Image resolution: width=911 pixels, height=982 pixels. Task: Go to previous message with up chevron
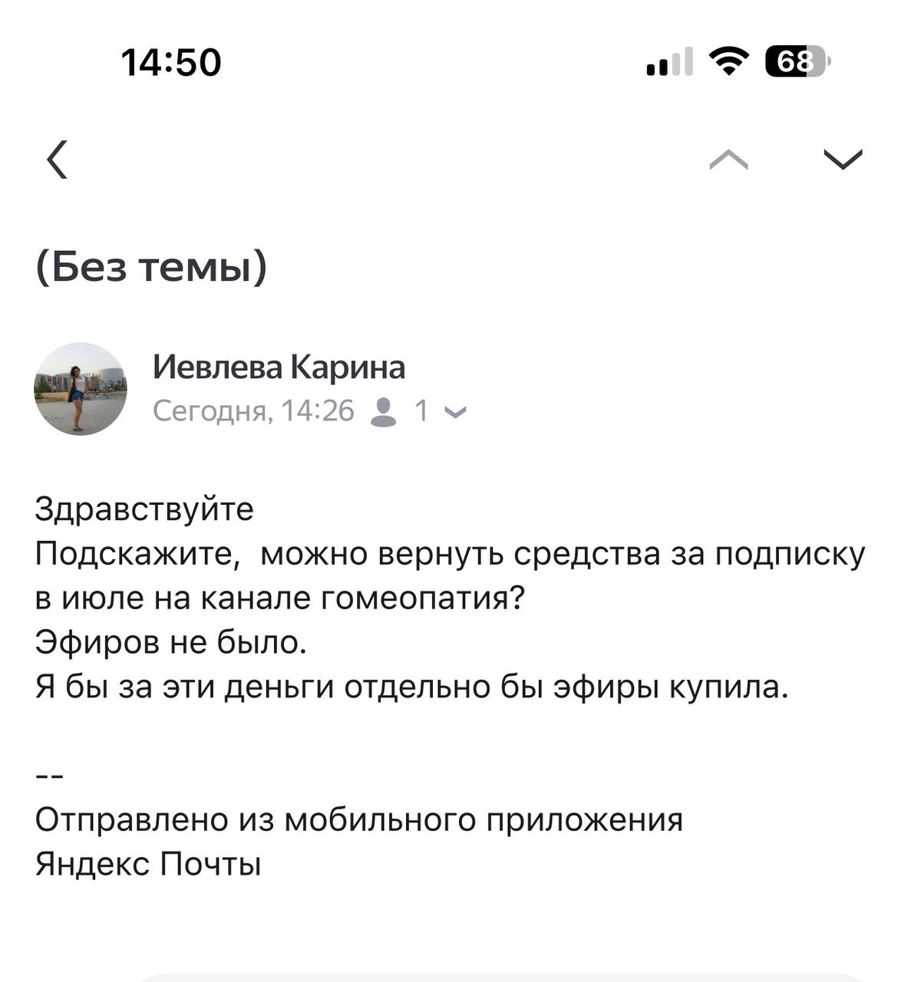(728, 159)
